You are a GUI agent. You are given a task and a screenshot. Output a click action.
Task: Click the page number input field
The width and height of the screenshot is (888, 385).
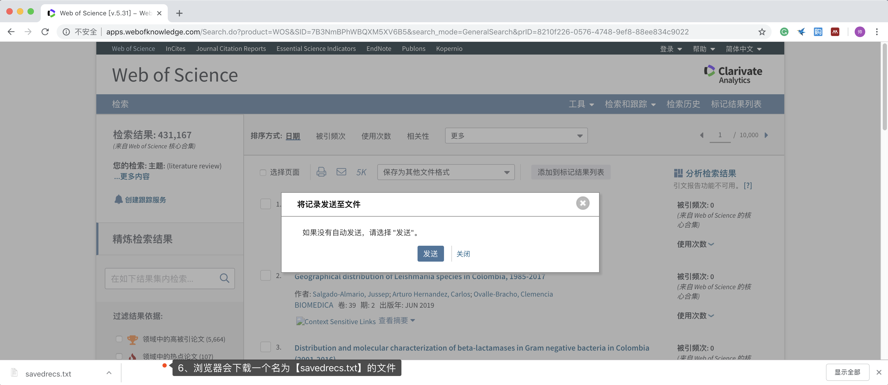(x=720, y=135)
